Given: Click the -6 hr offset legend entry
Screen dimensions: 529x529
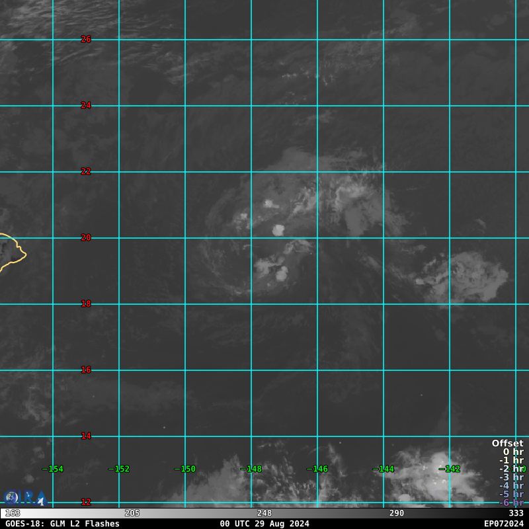Looking at the screenshot, I should [511, 503].
